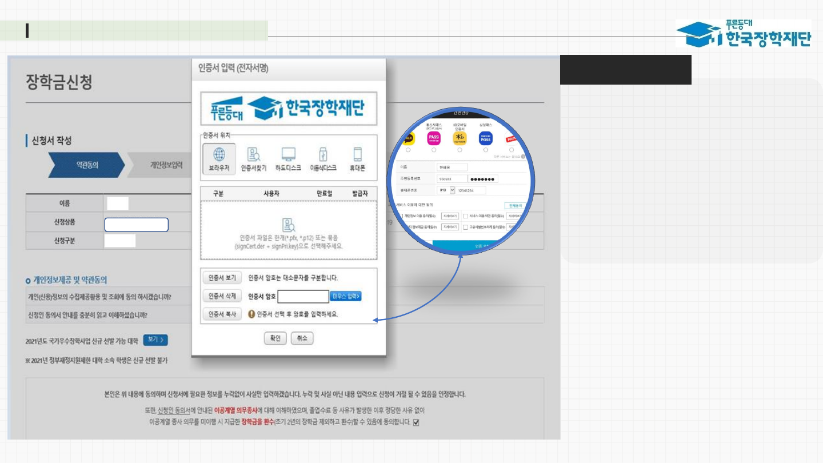
Task: Click the 인증서 암호 password field
Action: tap(303, 296)
